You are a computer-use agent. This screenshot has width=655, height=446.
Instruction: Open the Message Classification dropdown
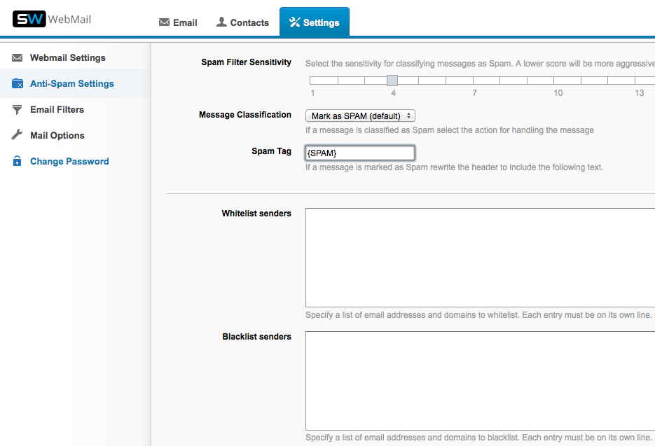click(360, 116)
